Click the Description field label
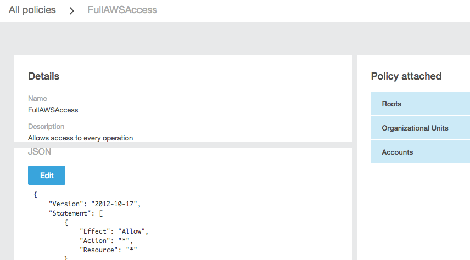470x260 pixels. click(x=46, y=127)
